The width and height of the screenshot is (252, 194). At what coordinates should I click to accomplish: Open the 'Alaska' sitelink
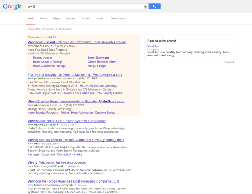pyautogui.click(x=78, y=154)
